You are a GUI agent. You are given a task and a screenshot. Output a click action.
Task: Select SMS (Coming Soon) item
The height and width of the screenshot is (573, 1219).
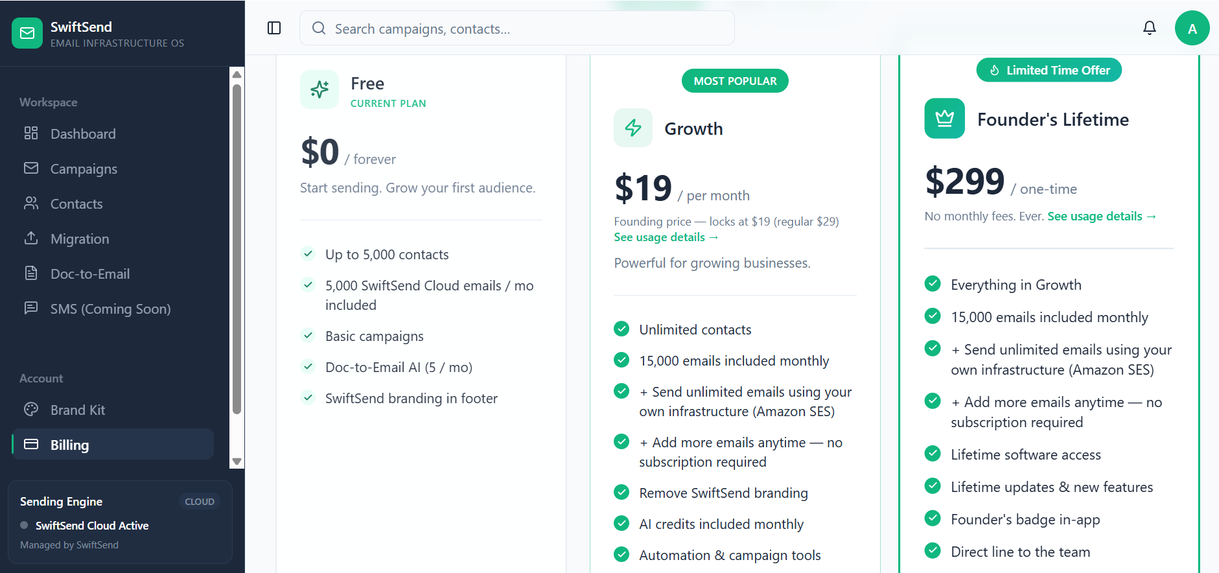coord(113,309)
